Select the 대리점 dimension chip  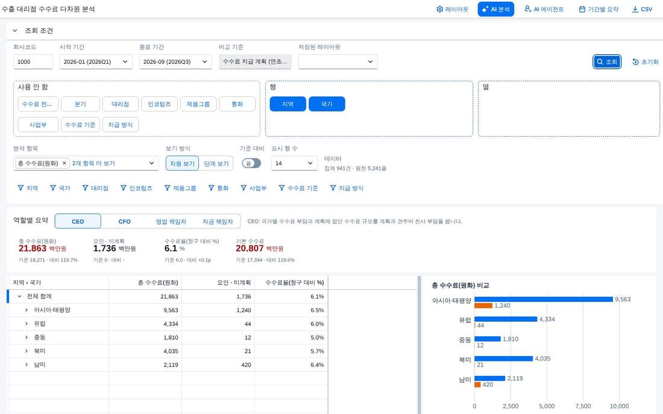121,104
